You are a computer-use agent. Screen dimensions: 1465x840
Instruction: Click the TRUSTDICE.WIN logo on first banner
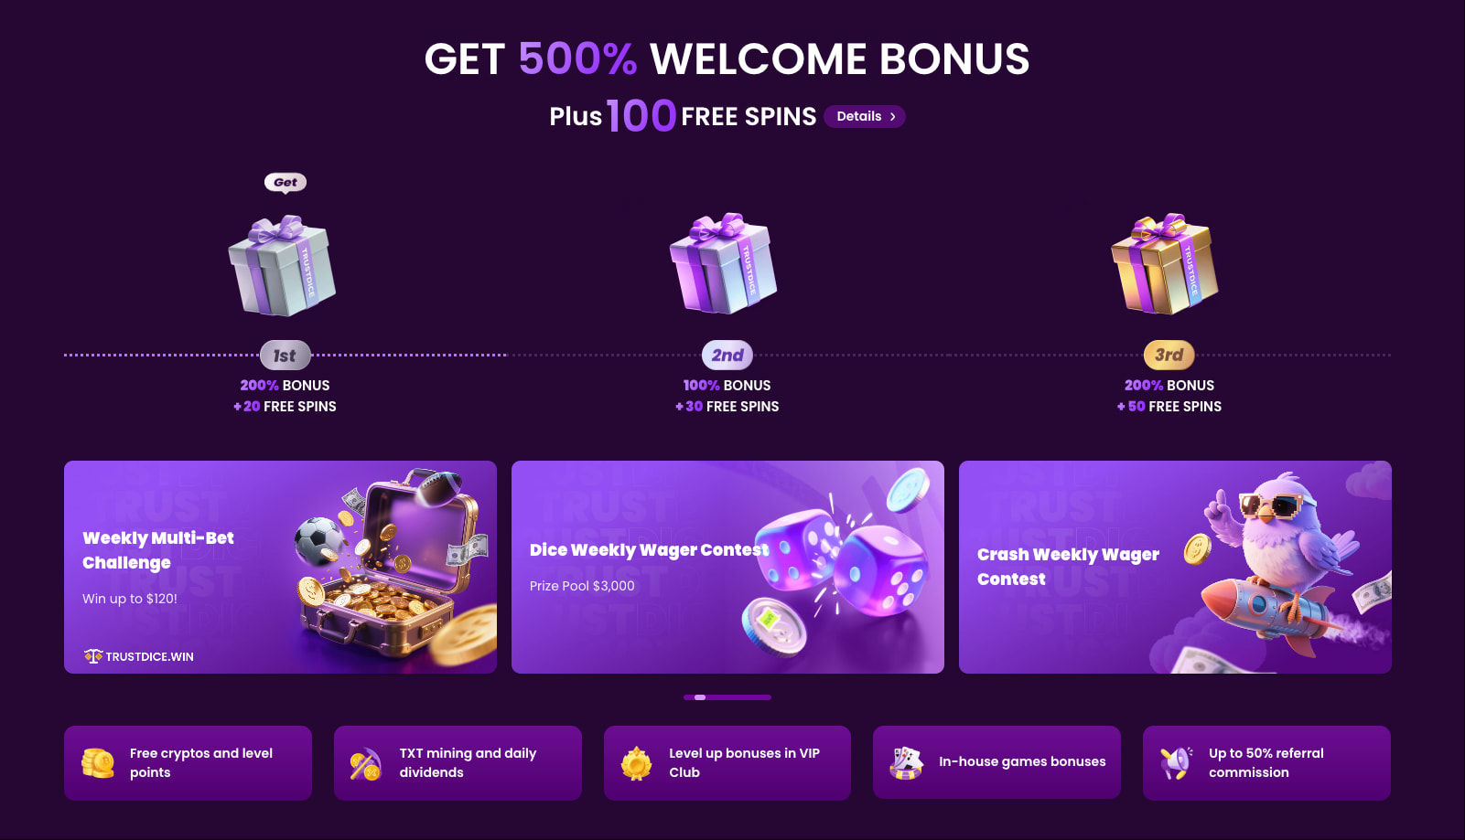[x=139, y=656]
